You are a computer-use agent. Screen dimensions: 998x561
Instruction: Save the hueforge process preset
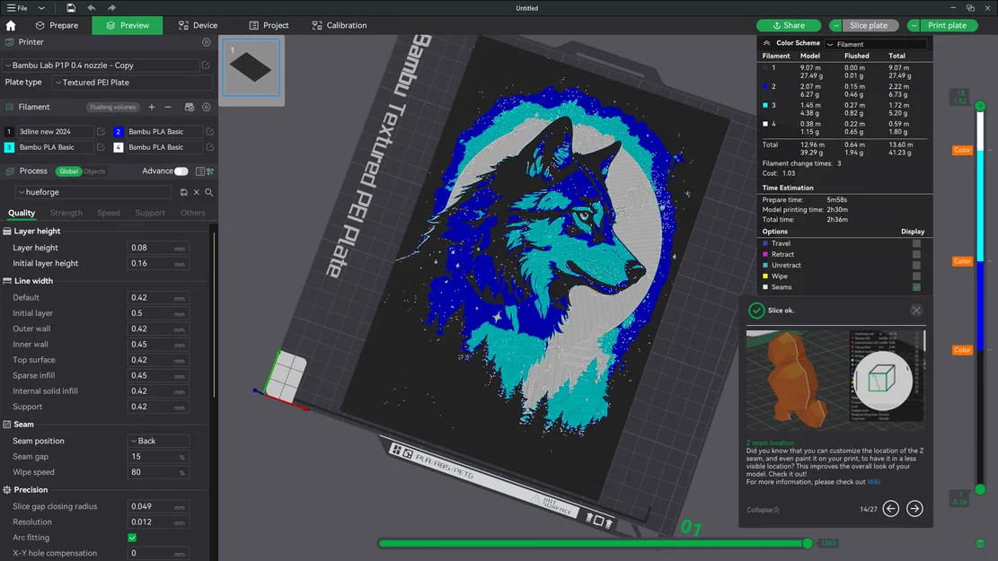coord(184,192)
